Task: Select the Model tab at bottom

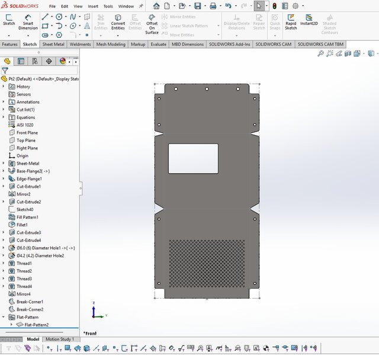Action: [x=33, y=339]
